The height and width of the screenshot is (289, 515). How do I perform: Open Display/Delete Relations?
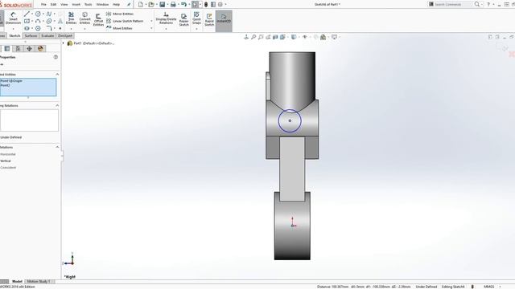pyautogui.click(x=166, y=18)
